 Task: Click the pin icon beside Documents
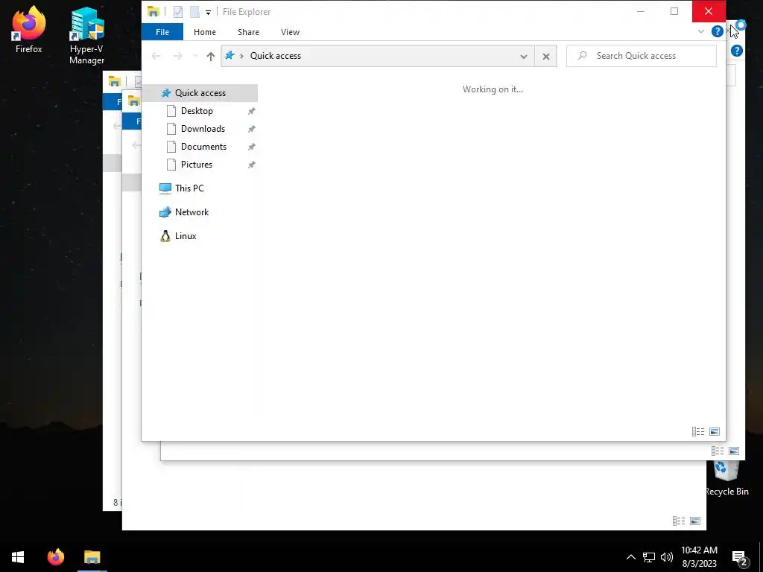pyautogui.click(x=251, y=147)
